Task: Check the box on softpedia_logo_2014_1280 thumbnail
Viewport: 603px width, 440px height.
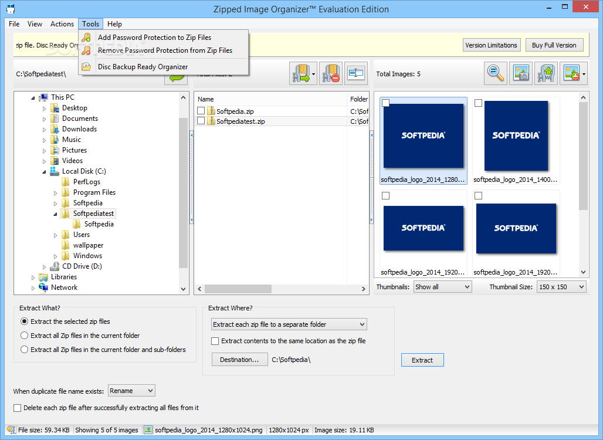Action: point(386,103)
